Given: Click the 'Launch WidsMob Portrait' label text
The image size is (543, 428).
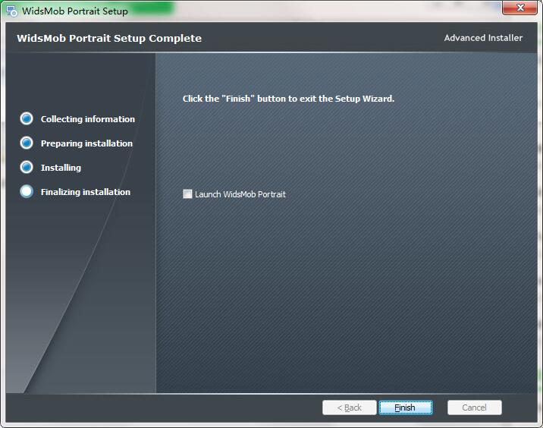Looking at the screenshot, I should [x=240, y=194].
